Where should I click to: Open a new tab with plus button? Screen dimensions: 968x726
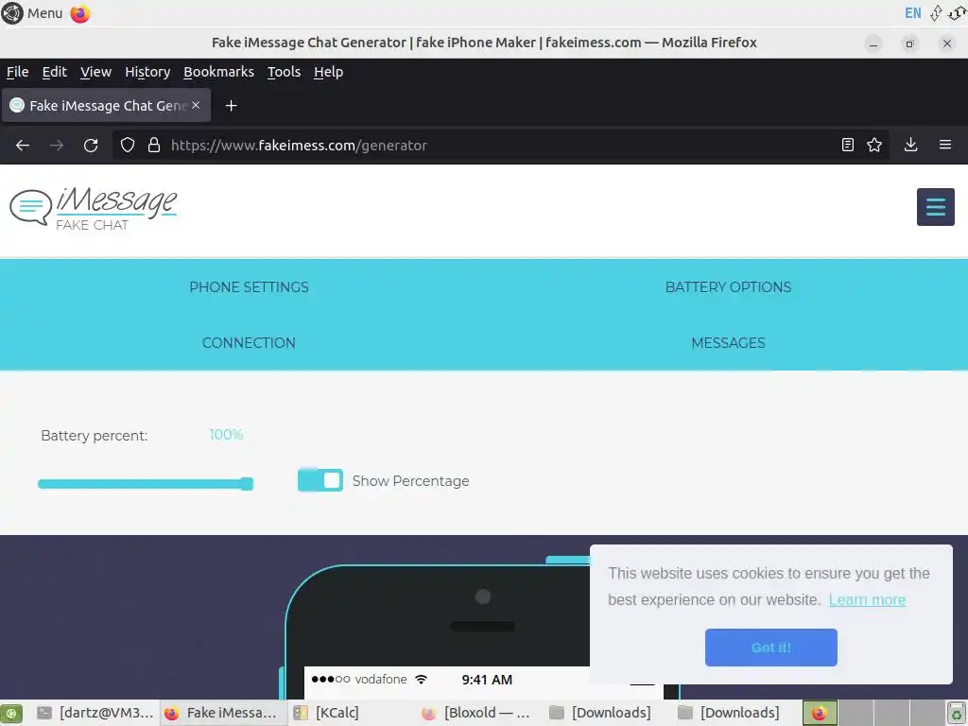[x=231, y=106]
